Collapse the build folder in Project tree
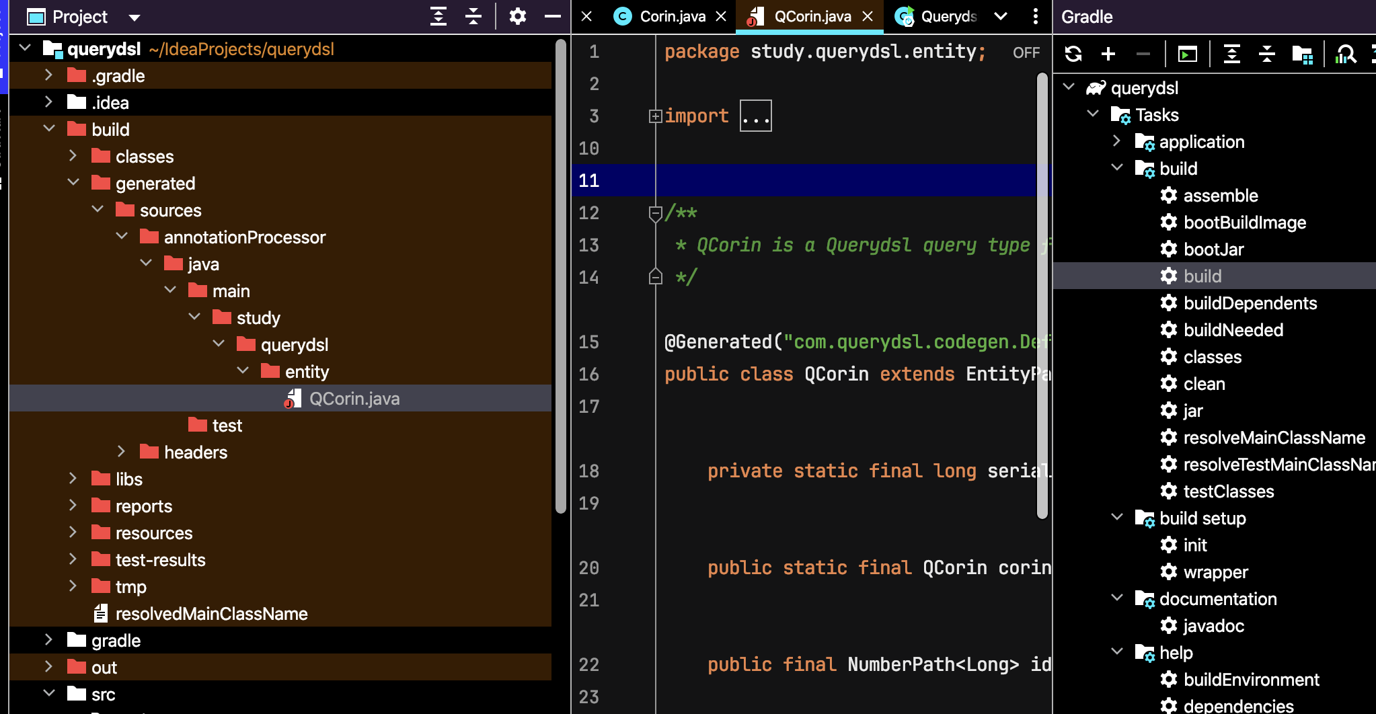Image resolution: width=1376 pixels, height=714 pixels. [48, 129]
